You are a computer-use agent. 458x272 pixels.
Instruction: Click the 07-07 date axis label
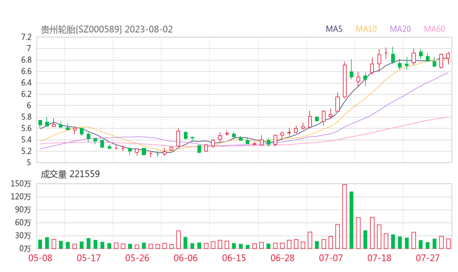click(x=331, y=258)
